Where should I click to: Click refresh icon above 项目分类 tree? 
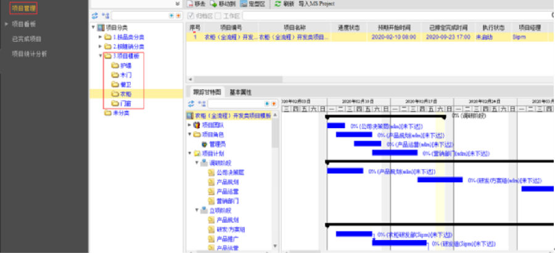tap(94, 15)
